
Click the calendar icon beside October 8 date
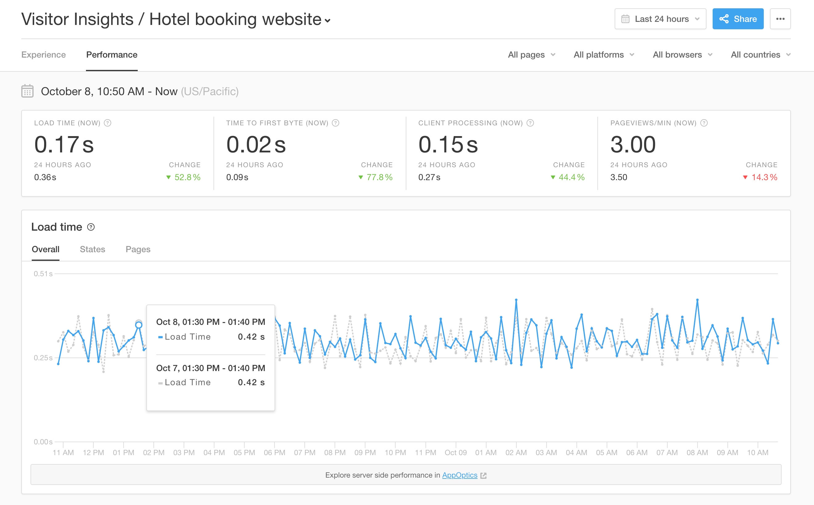27,91
